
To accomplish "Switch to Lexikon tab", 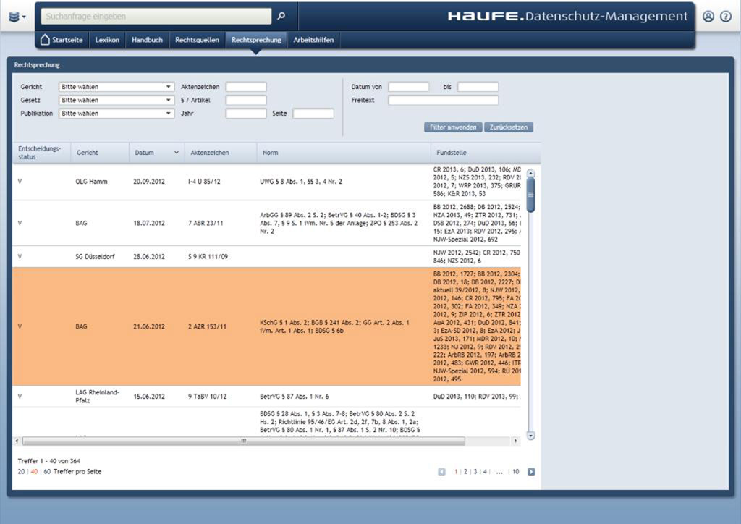I will tap(107, 40).
